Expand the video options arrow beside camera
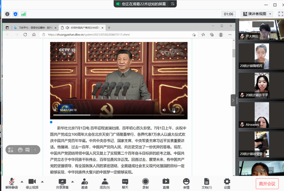The width and height of the screenshot is (284, 191). [x=42, y=182]
